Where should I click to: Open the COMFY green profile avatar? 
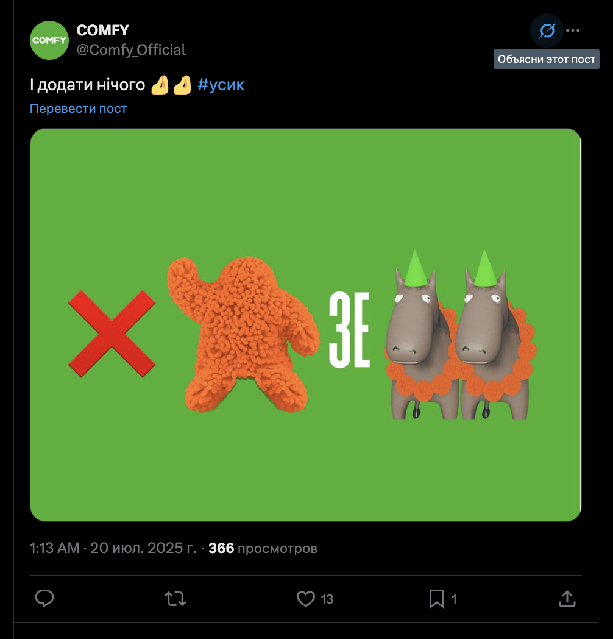tap(49, 40)
